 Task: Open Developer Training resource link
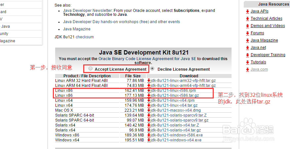[x=268, y=55]
